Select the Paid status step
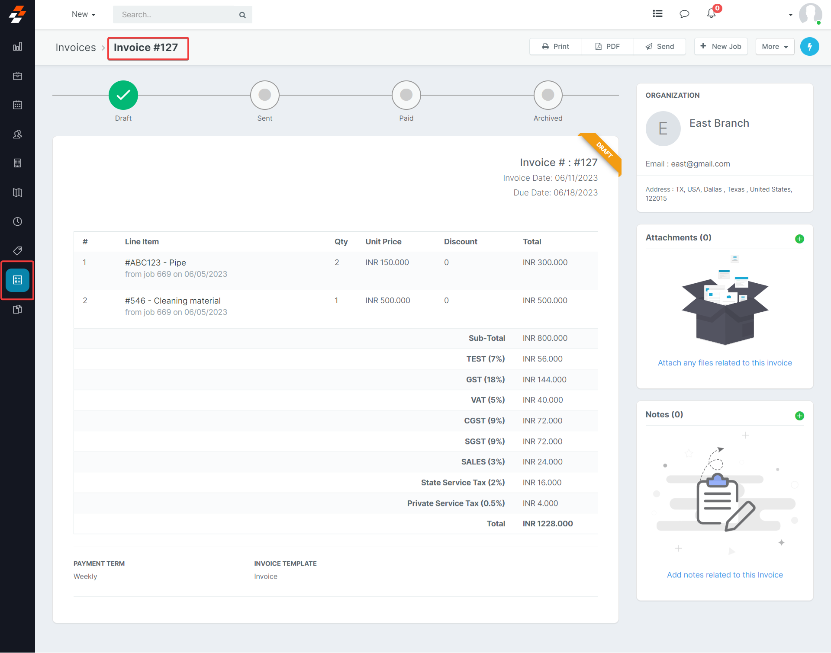The image size is (831, 653). pyautogui.click(x=406, y=95)
